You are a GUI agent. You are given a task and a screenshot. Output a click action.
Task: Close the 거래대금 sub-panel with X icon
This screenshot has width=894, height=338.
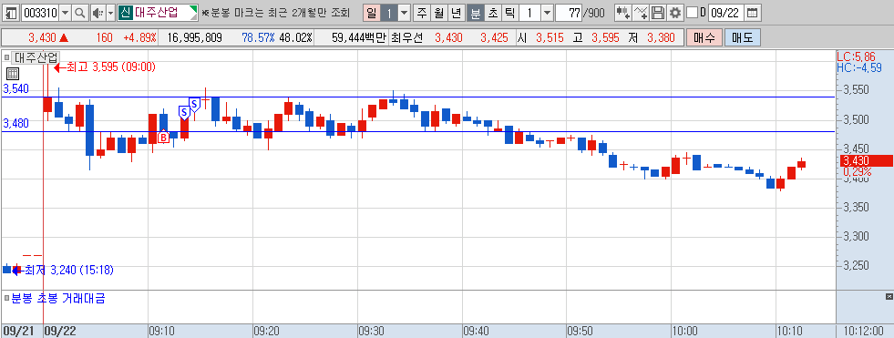[x=889, y=297]
